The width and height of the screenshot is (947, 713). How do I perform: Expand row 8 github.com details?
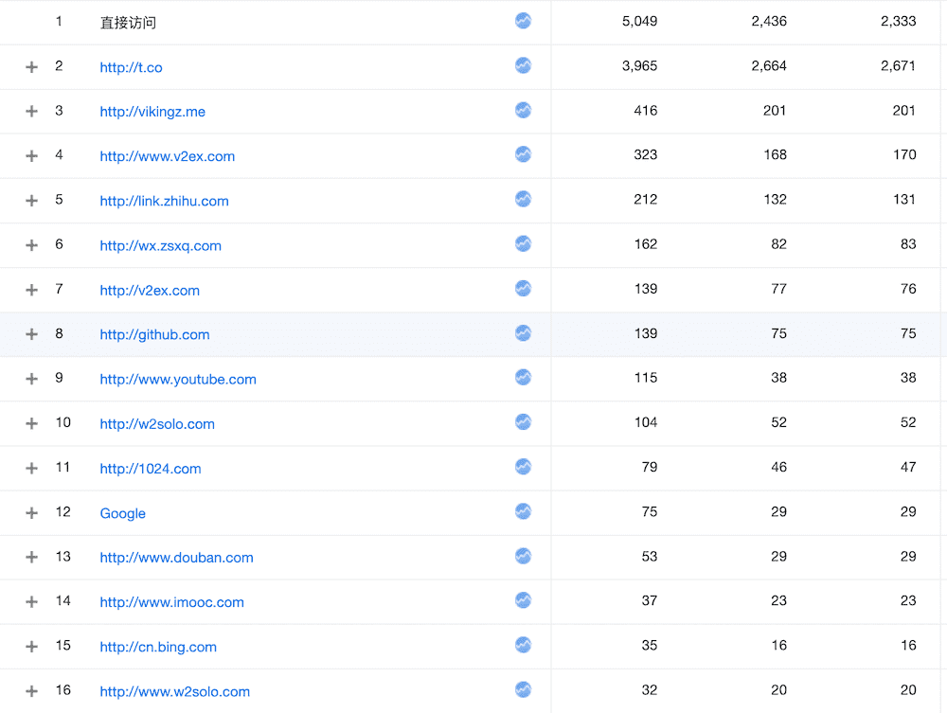pos(31,334)
